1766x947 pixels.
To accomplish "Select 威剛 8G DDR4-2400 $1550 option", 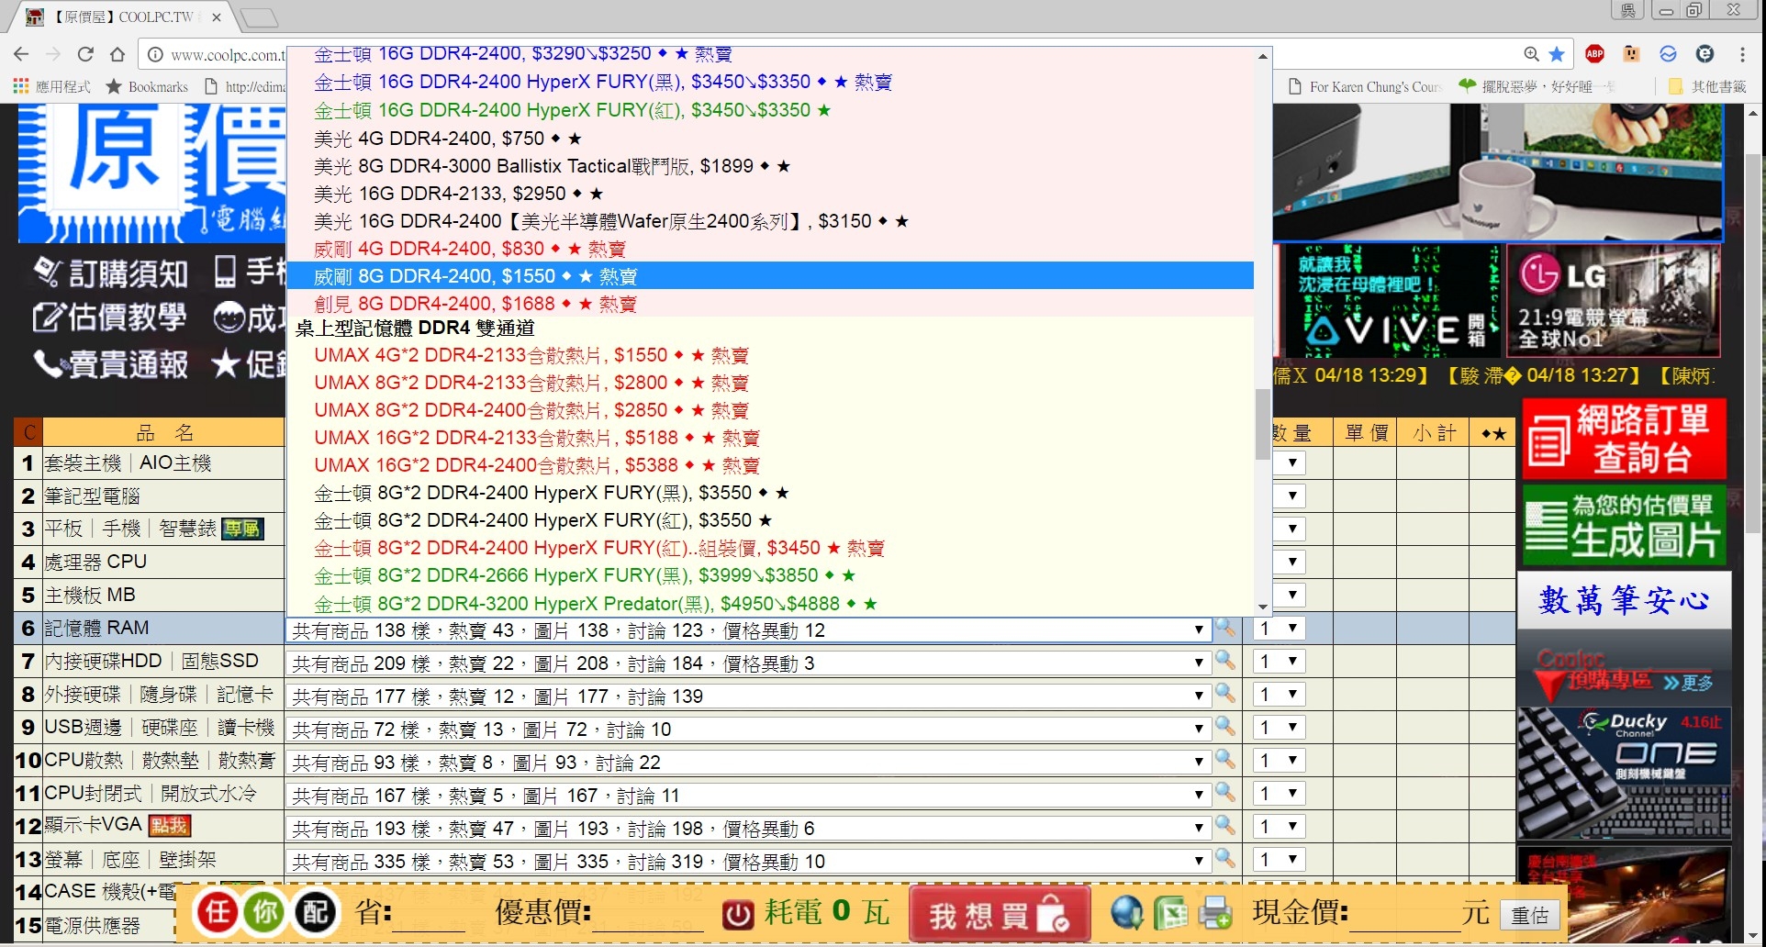I will click(770, 276).
